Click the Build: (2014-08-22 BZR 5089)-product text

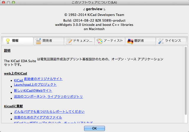point(94,20)
